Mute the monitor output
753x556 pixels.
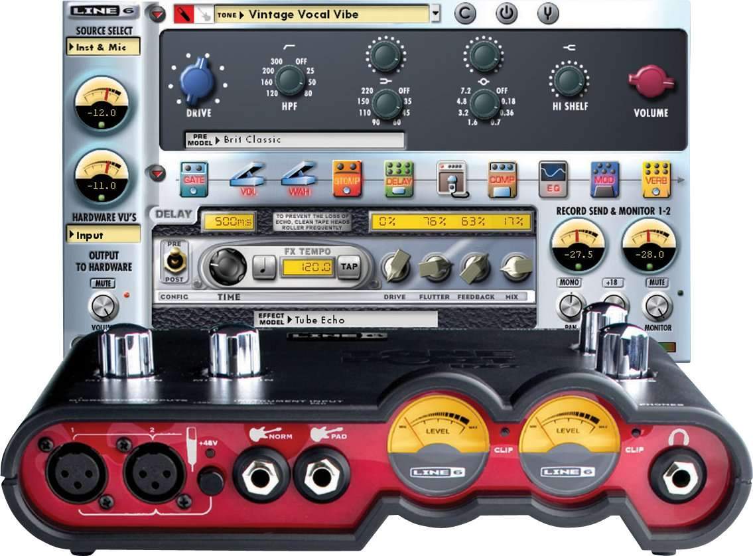click(657, 283)
